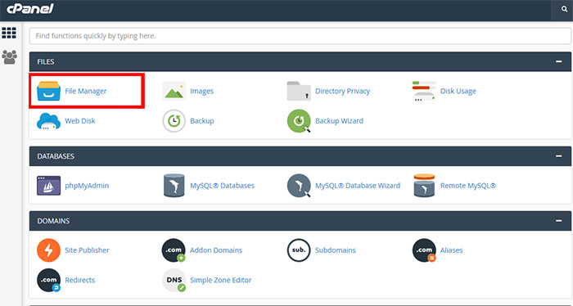Open the Site Publisher link
573x306 pixels.
pyautogui.click(x=87, y=250)
